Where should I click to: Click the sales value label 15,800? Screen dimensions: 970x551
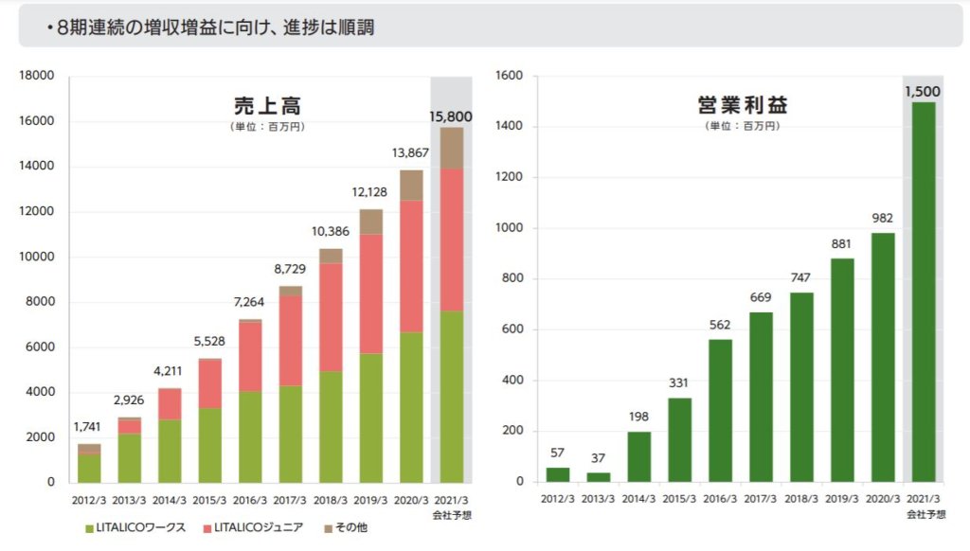(450, 116)
